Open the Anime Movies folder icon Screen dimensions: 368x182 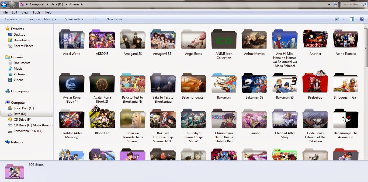click(254, 39)
